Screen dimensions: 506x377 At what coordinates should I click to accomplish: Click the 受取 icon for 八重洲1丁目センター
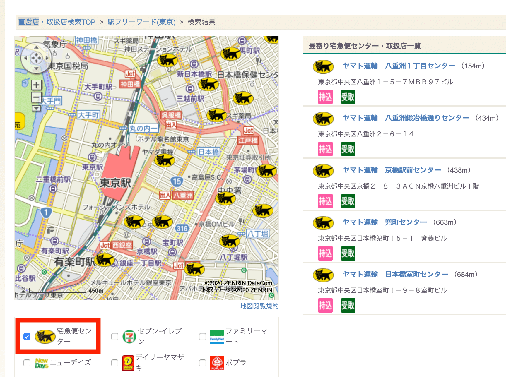click(x=348, y=97)
